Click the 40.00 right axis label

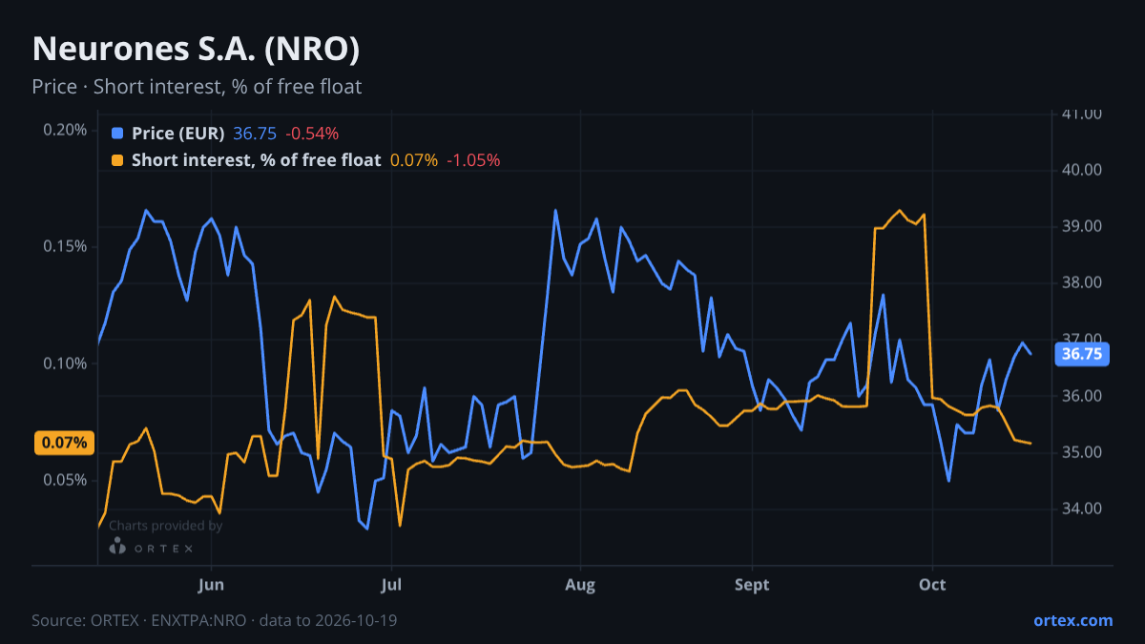tap(1082, 170)
